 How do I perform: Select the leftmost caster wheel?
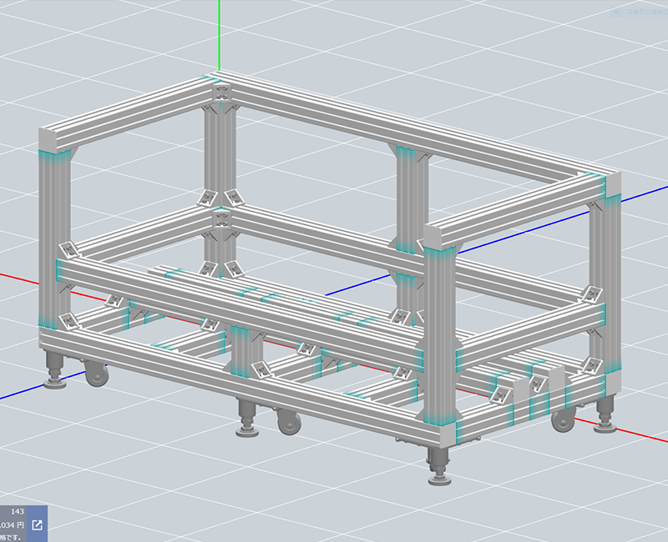pyautogui.click(x=97, y=375)
